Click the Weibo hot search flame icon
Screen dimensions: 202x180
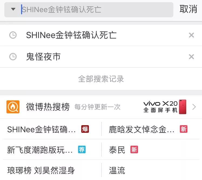[13, 107]
